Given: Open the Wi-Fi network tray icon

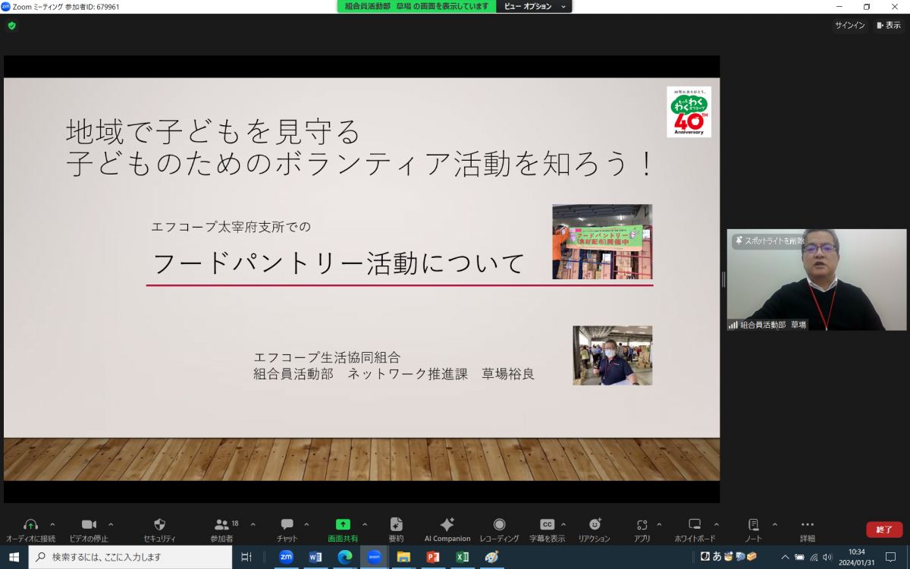Looking at the screenshot, I should pyautogui.click(x=814, y=557).
